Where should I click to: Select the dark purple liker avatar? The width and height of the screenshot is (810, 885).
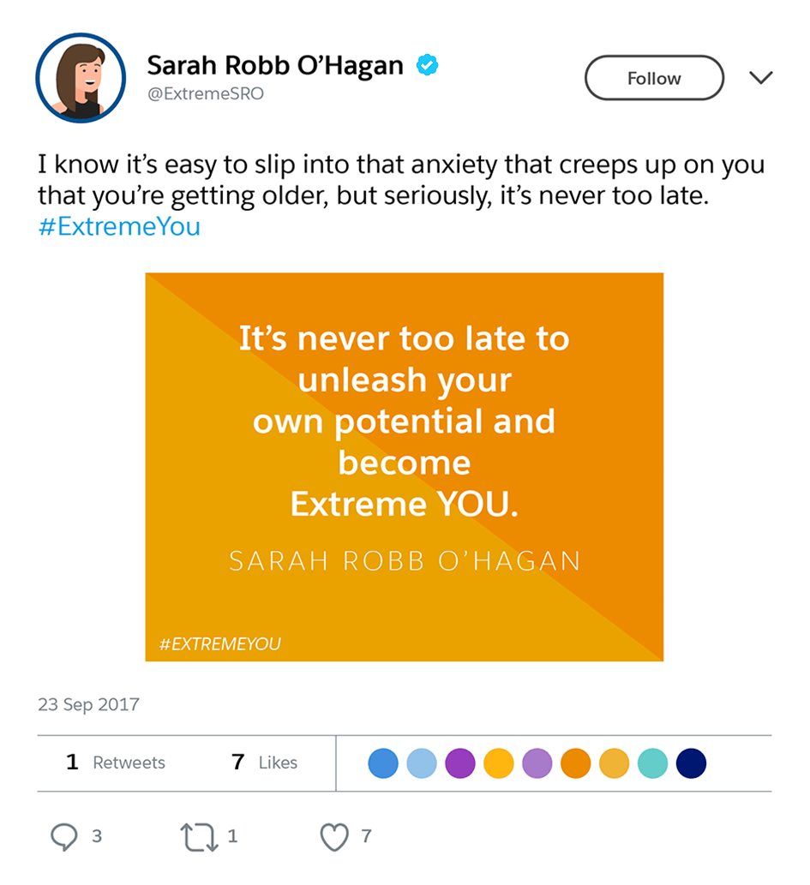coord(460,763)
